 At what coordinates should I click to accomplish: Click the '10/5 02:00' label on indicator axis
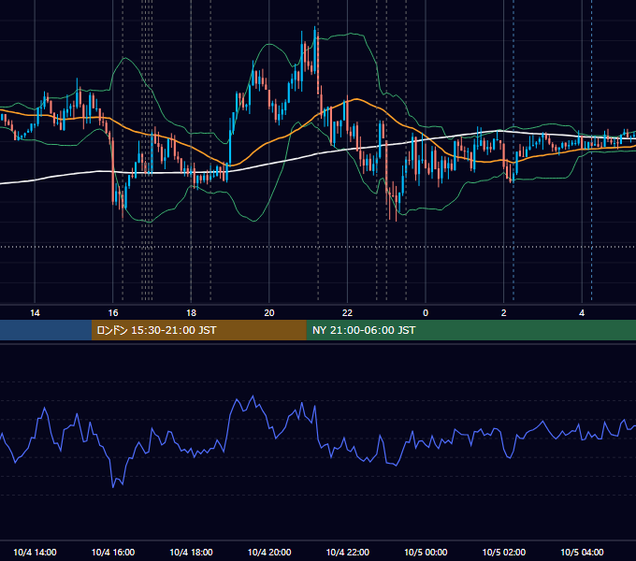(504, 552)
